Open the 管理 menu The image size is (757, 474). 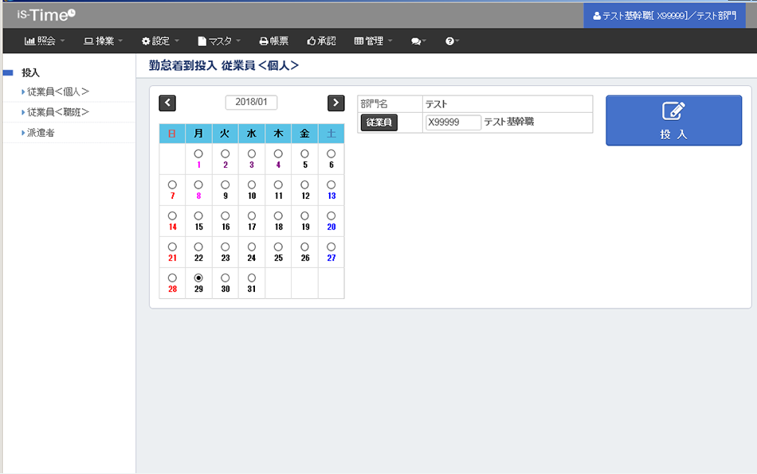(x=373, y=41)
